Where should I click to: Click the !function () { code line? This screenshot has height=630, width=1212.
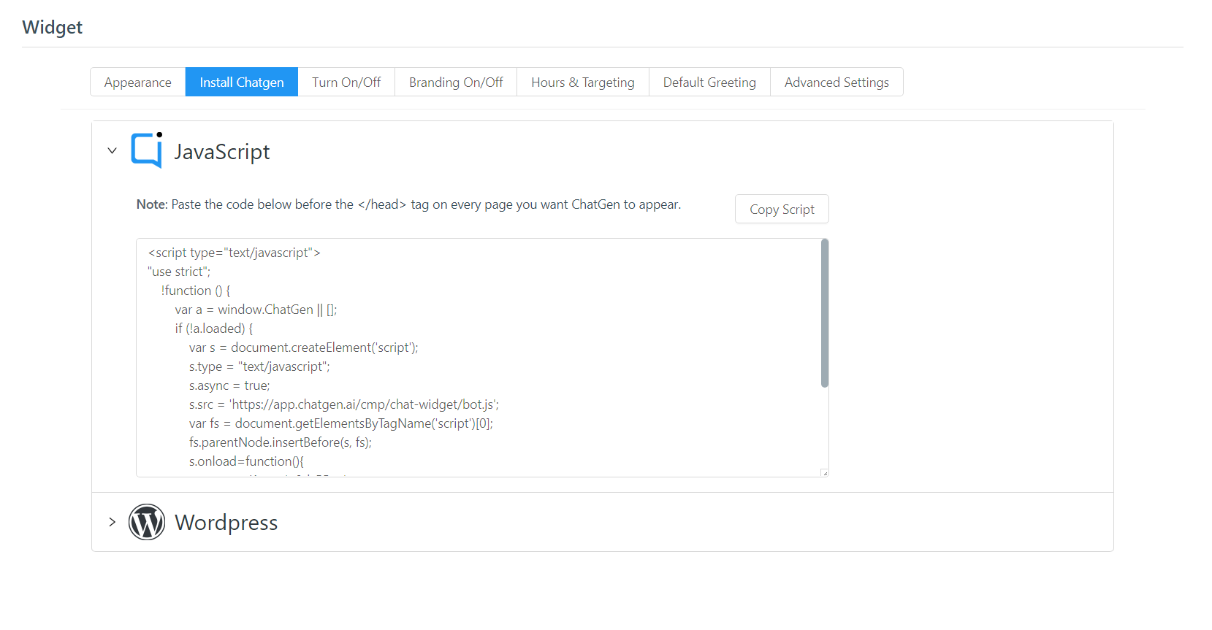(196, 291)
